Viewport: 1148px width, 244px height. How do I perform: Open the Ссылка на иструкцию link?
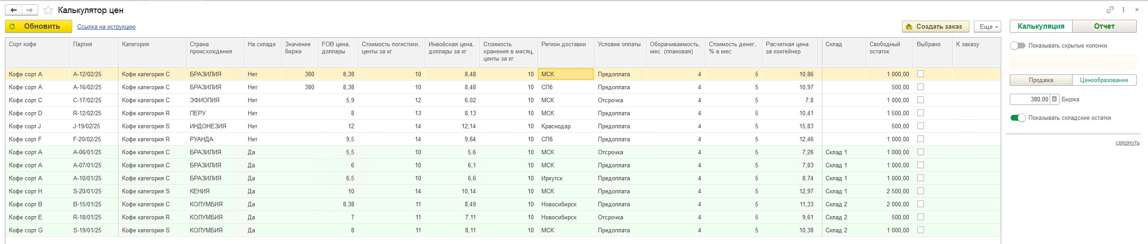pos(106,27)
